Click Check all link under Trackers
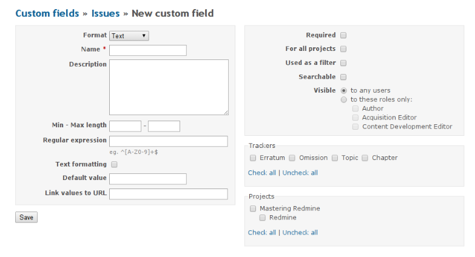The image size is (475, 257). point(261,173)
